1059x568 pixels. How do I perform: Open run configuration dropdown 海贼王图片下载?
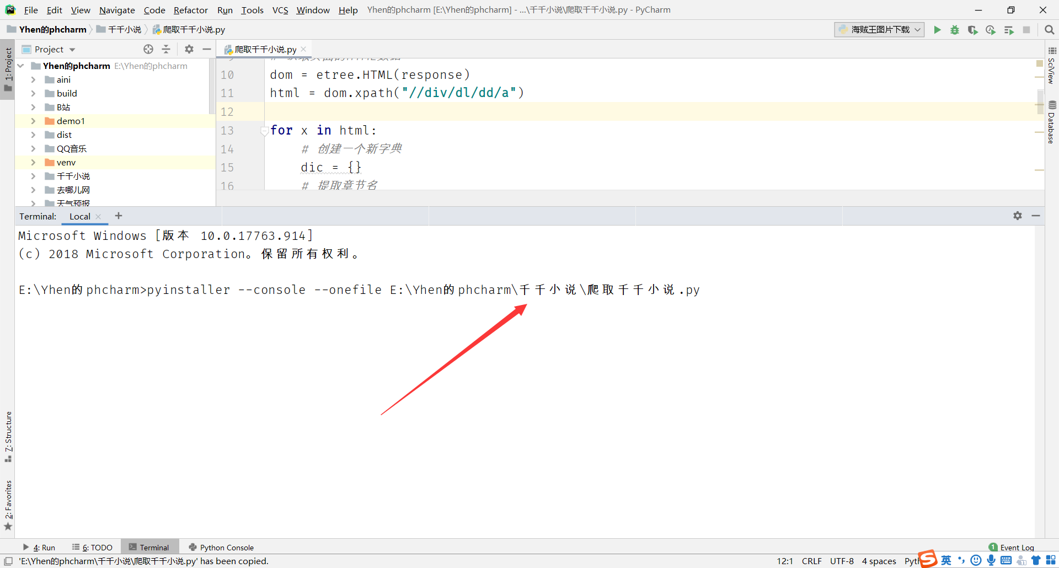(879, 30)
